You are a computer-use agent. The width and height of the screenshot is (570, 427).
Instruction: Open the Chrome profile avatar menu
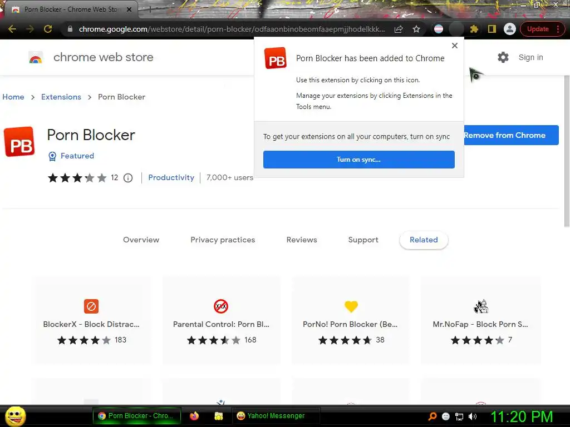[510, 29]
